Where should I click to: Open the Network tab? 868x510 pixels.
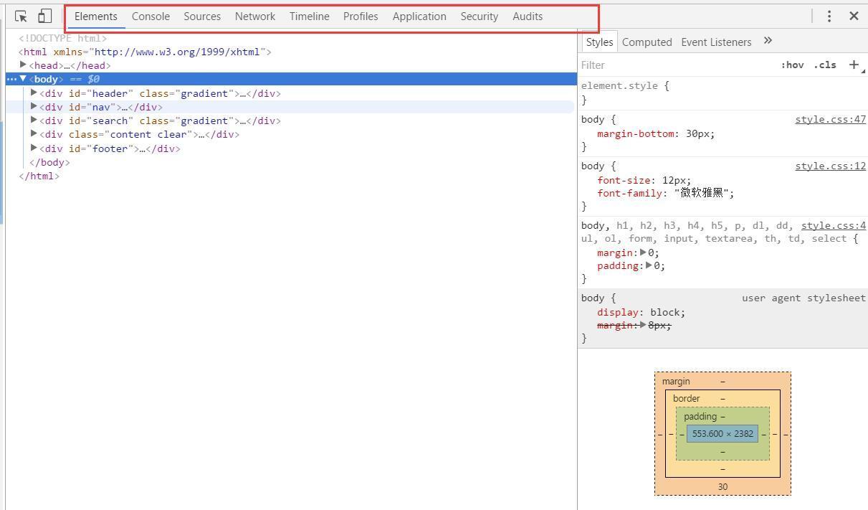click(x=254, y=16)
